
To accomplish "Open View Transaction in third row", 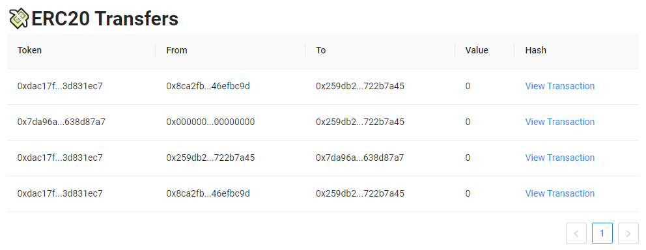I will (559, 158).
